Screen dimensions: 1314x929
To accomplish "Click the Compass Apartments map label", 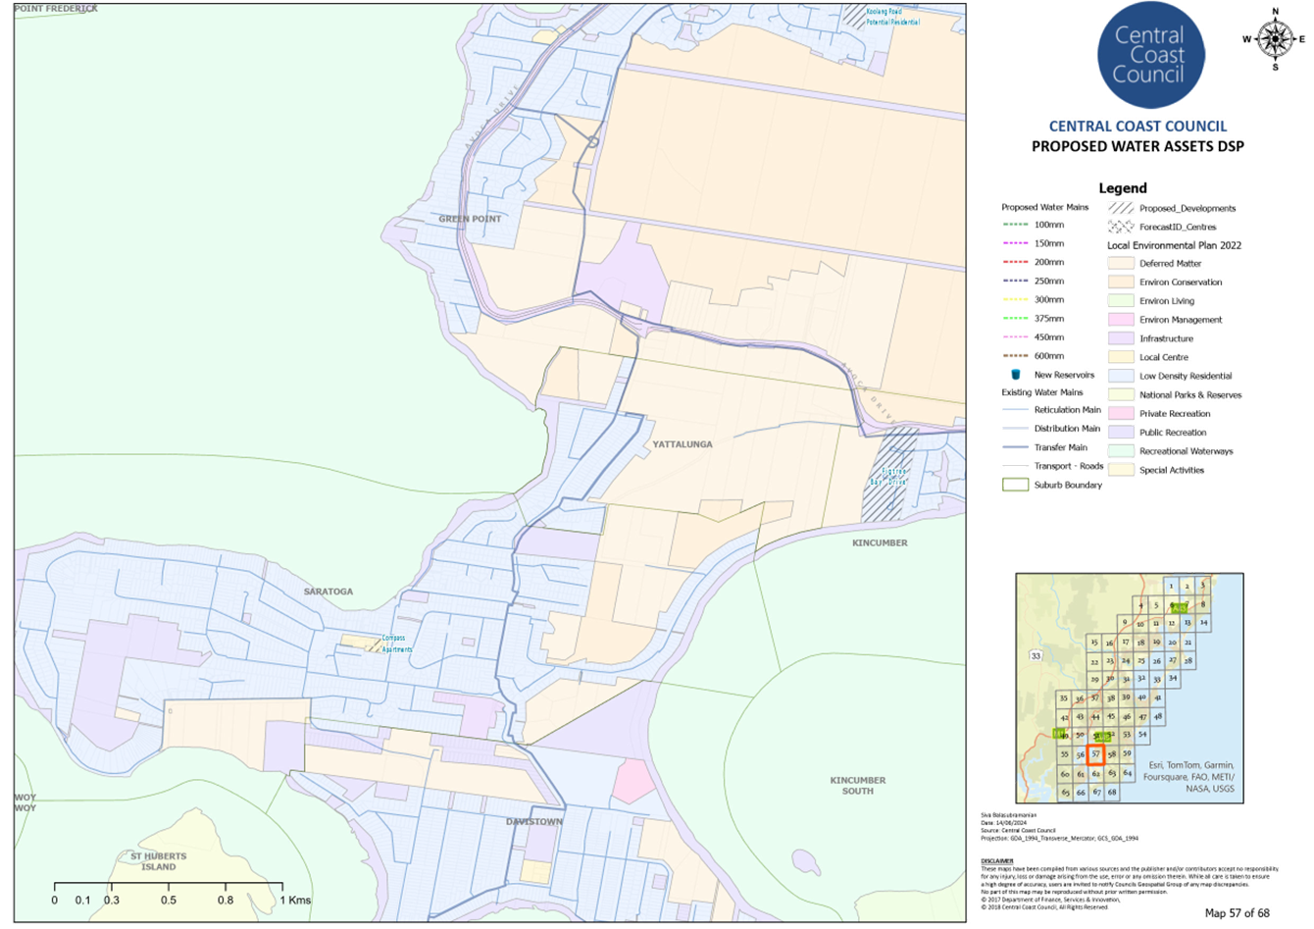I will point(396,644).
